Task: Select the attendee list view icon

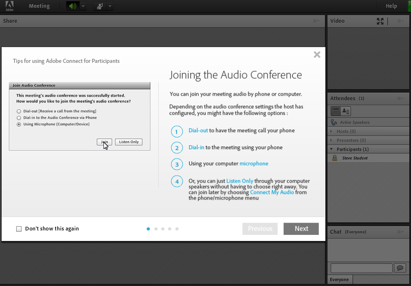Action: pyautogui.click(x=336, y=111)
